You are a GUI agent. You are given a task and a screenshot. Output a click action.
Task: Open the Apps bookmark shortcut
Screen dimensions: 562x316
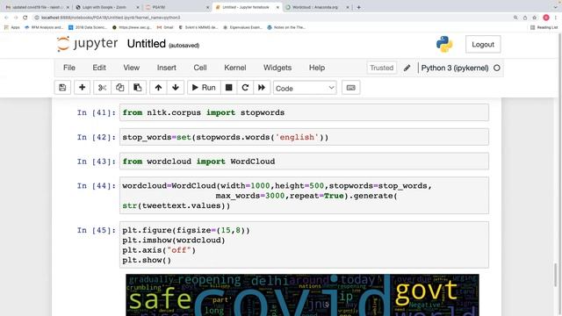coord(12,27)
